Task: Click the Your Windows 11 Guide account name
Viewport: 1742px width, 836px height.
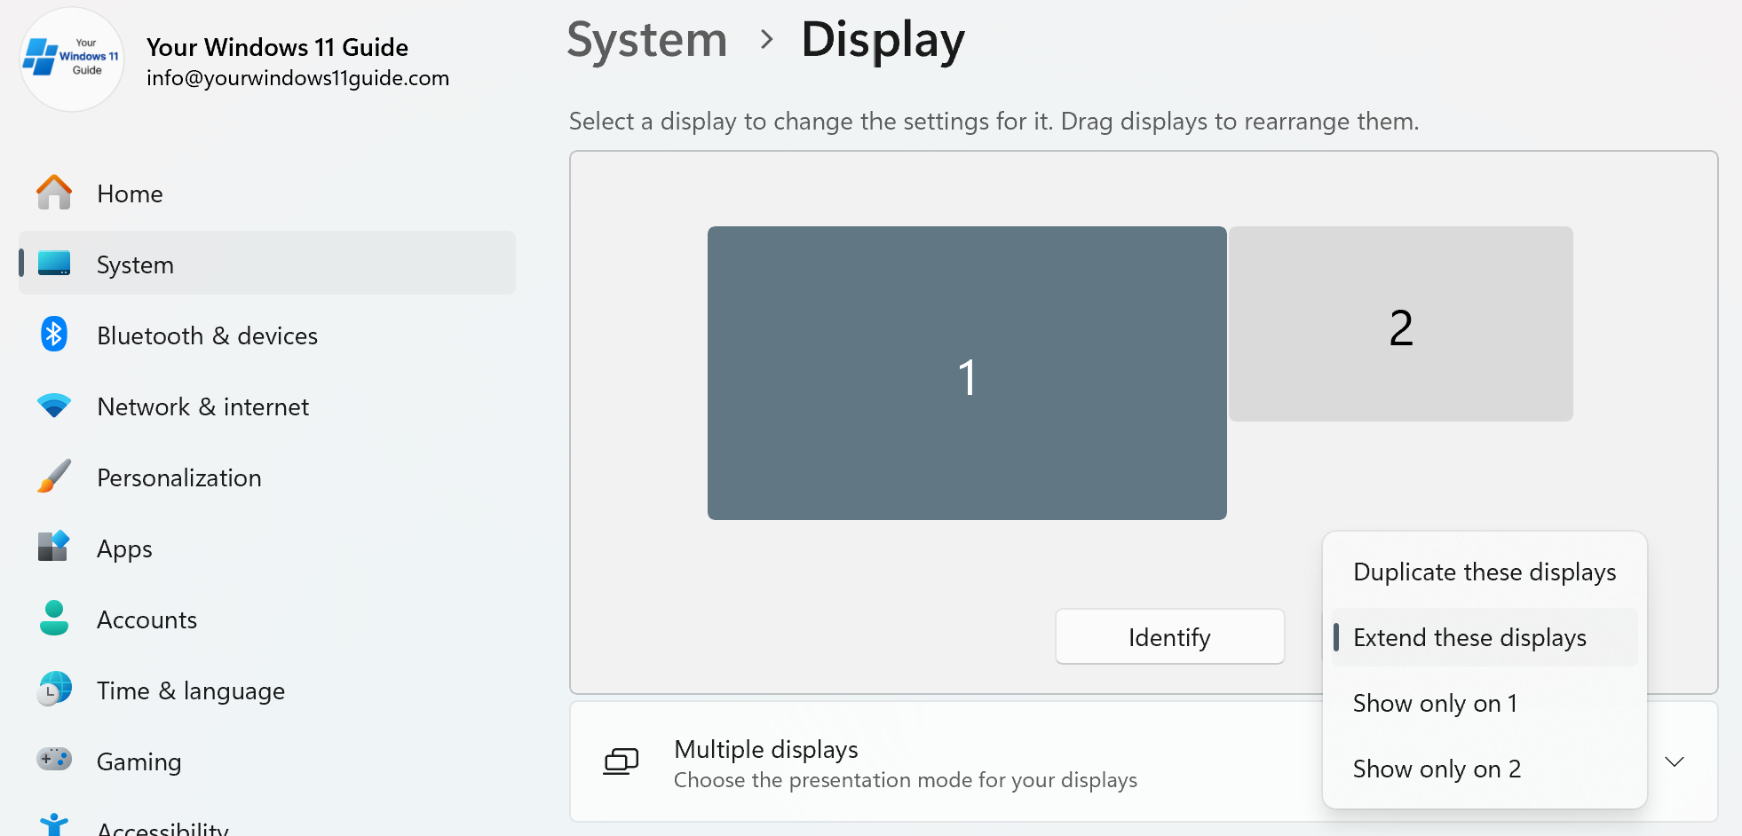Action: click(277, 47)
